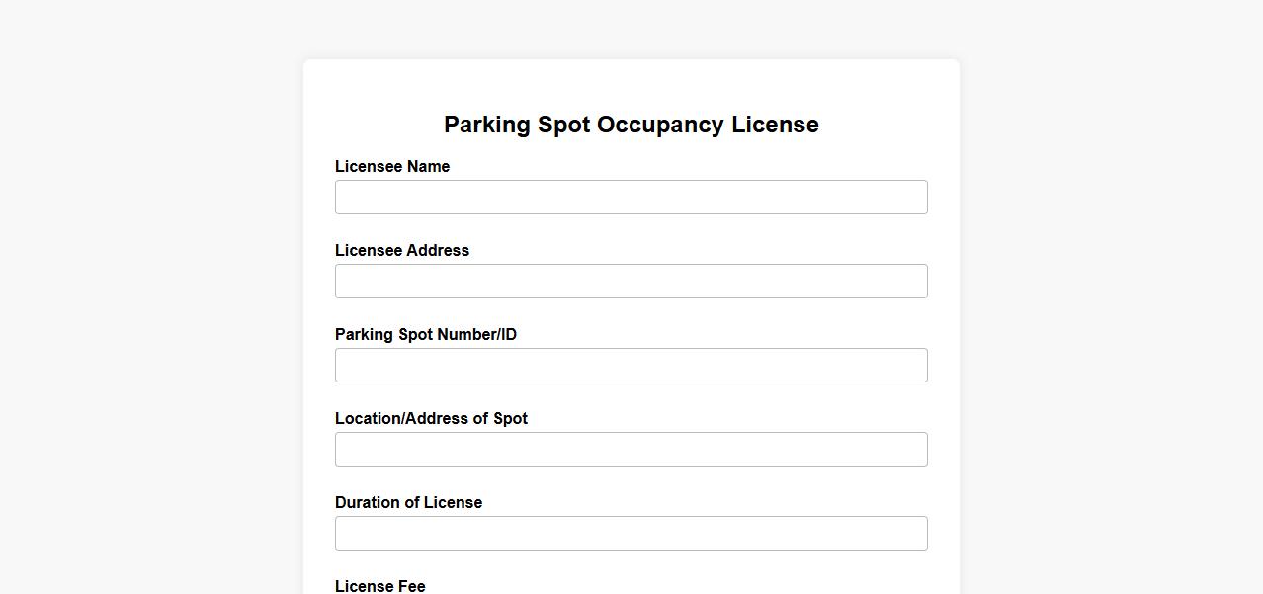Click the Location/Address of Spot input

point(631,449)
